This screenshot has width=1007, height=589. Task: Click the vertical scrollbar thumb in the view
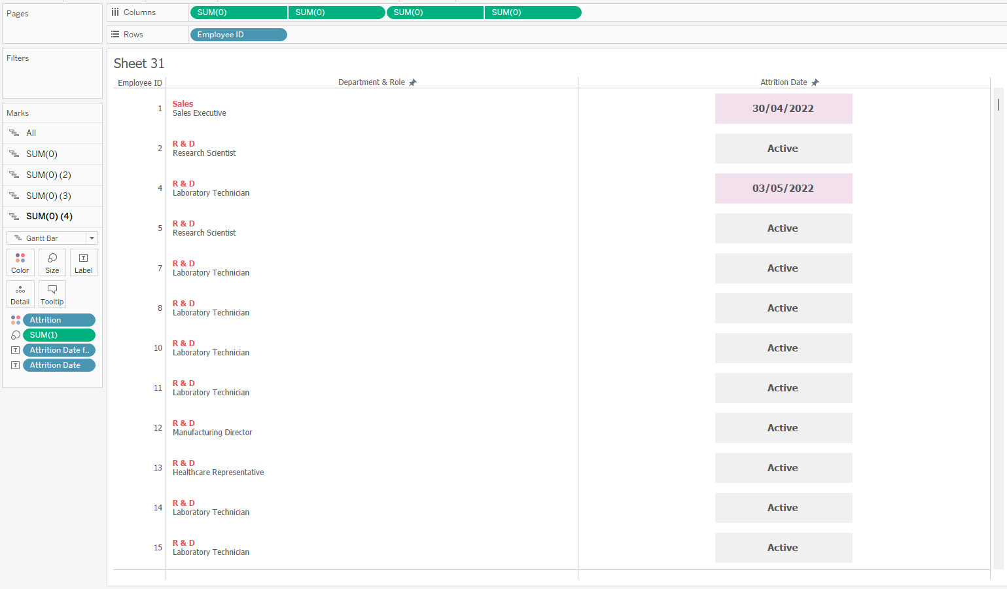click(998, 105)
